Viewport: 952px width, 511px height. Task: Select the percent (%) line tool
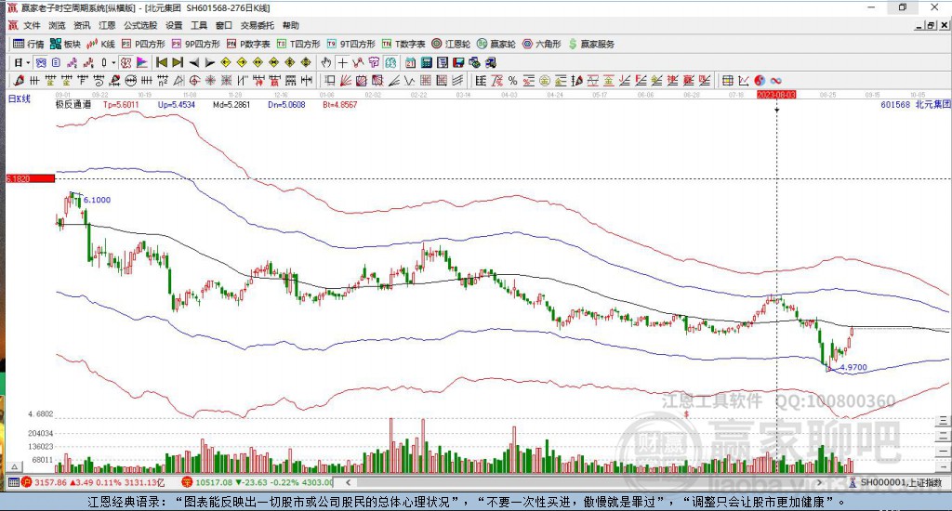(512, 81)
